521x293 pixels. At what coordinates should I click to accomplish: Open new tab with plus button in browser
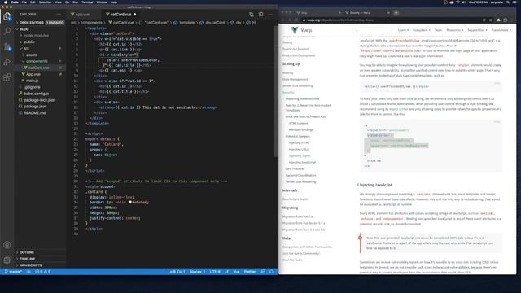pyautogui.click(x=396, y=13)
